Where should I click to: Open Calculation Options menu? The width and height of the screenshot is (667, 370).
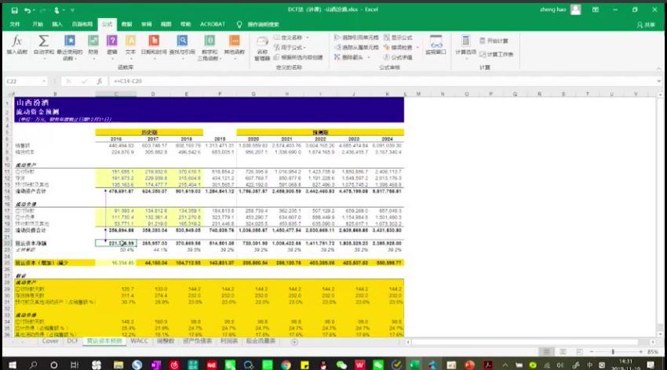pyautogui.click(x=466, y=46)
